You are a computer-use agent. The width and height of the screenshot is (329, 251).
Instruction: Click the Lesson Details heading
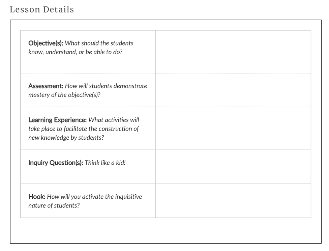(42, 9)
